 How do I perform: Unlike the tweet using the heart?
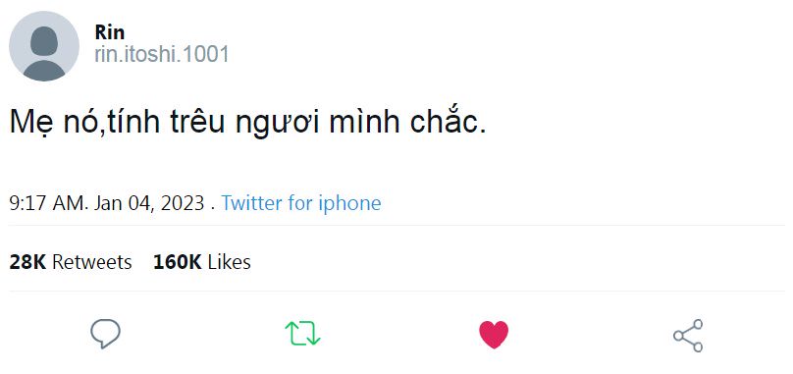494,335
